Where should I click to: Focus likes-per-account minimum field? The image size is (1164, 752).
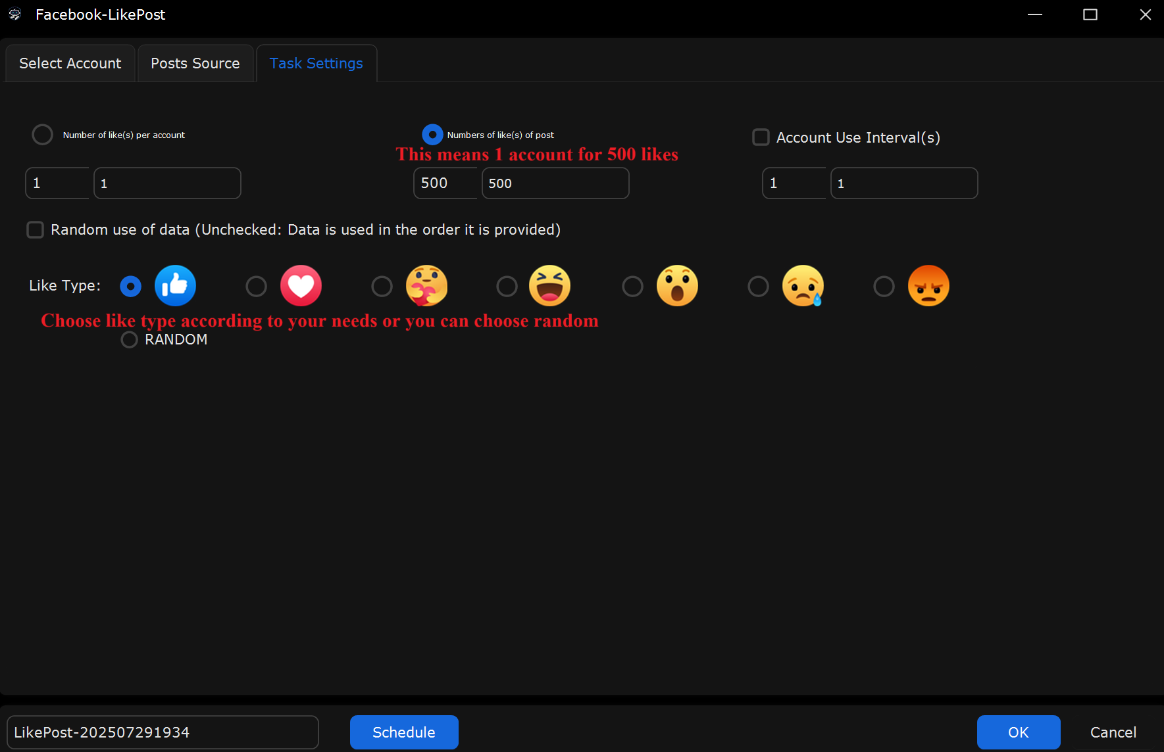57,183
